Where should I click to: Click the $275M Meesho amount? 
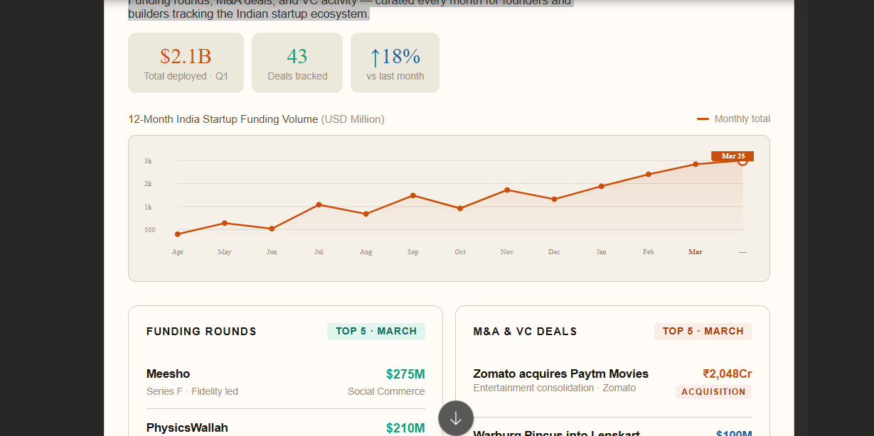pyautogui.click(x=405, y=374)
